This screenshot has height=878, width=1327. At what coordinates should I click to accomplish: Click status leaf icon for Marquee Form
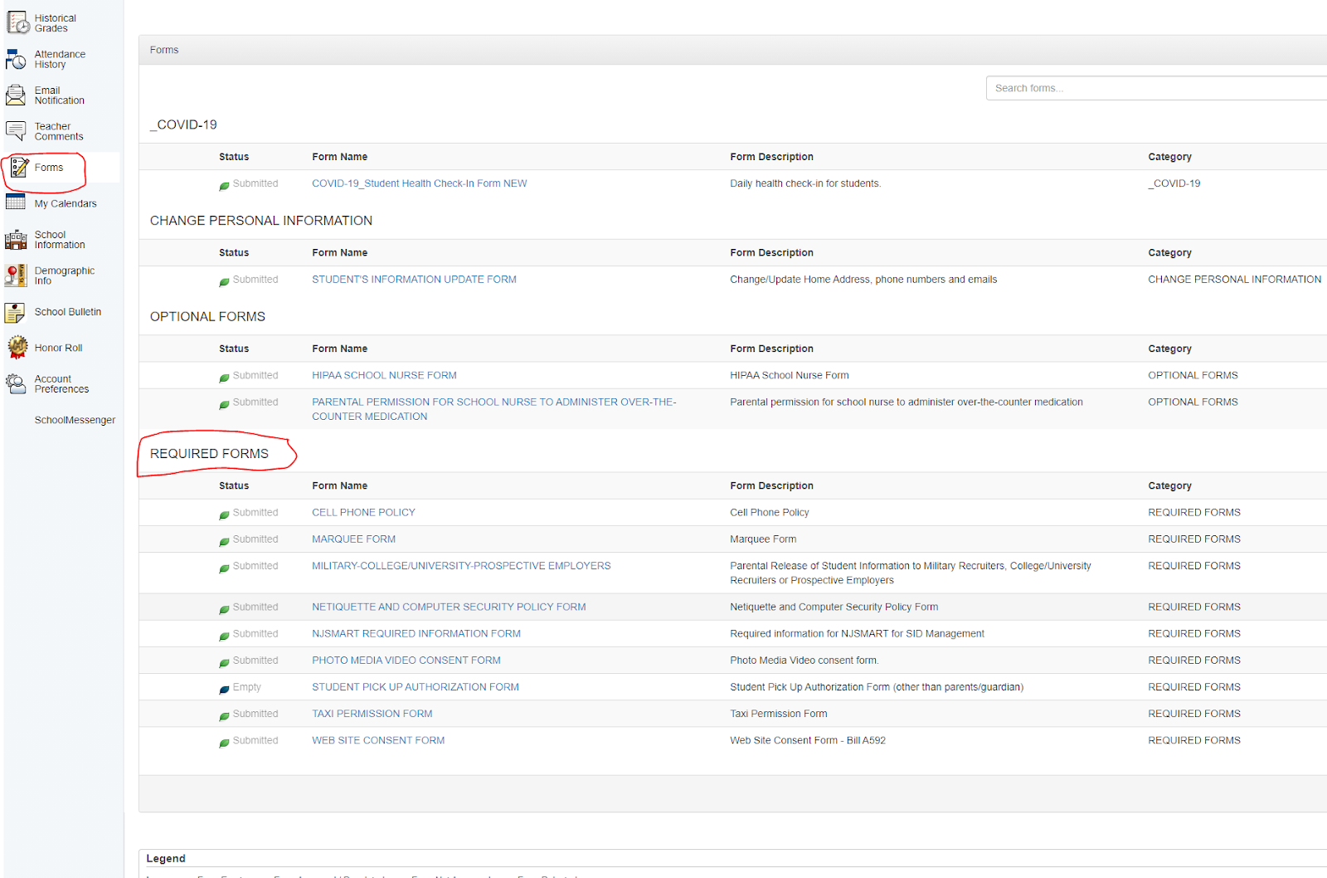click(x=224, y=541)
